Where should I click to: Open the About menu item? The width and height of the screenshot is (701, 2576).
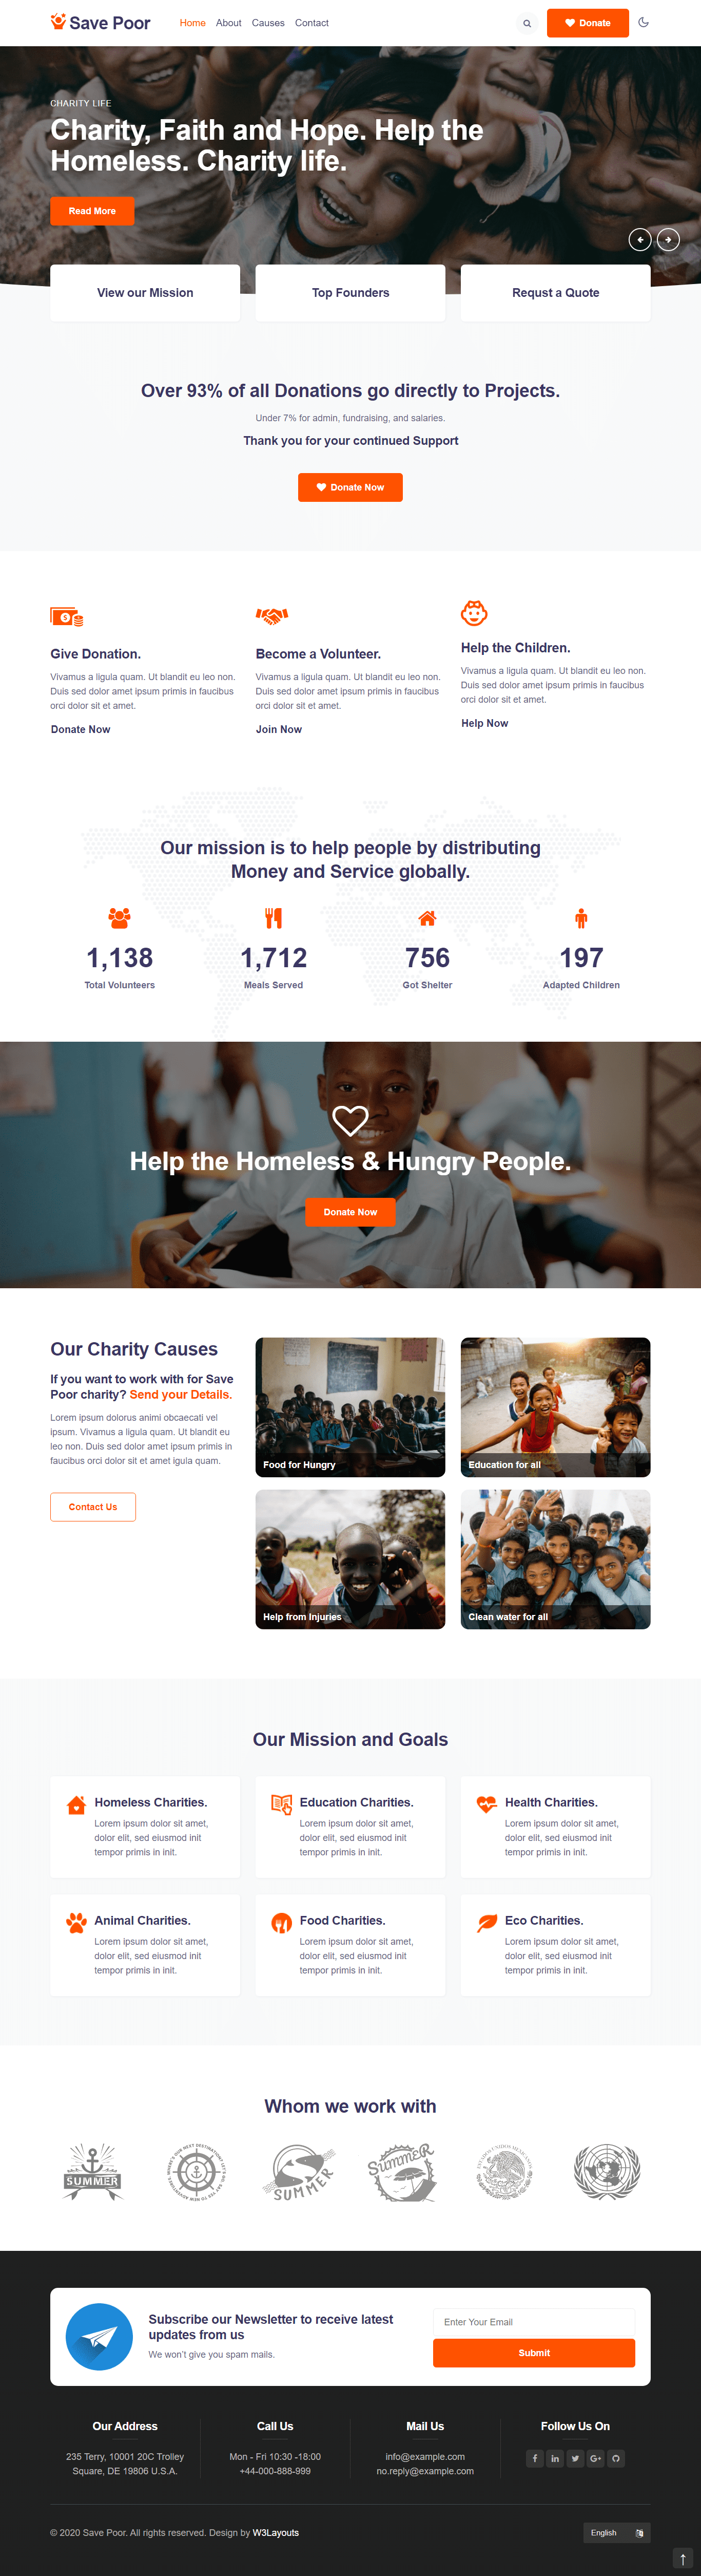point(229,23)
